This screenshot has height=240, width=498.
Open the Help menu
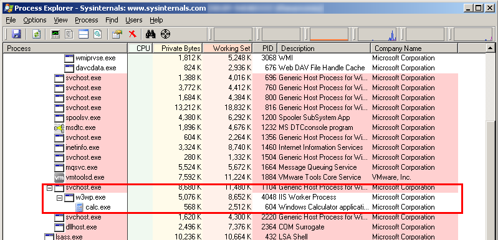pos(156,20)
